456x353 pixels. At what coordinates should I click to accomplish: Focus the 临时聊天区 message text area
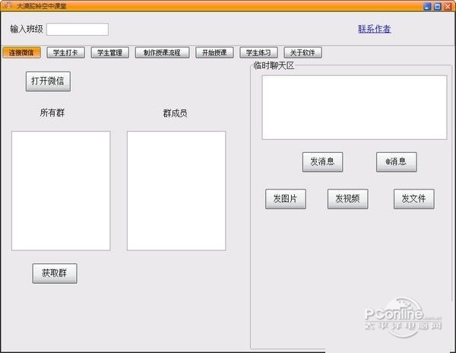pos(354,107)
